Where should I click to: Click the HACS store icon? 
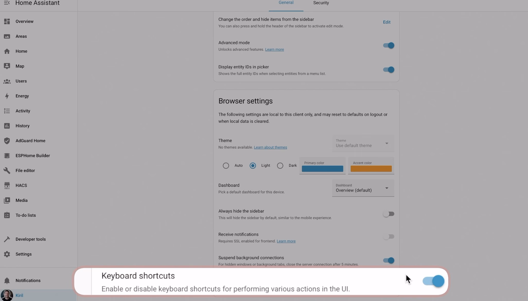pyautogui.click(x=7, y=185)
